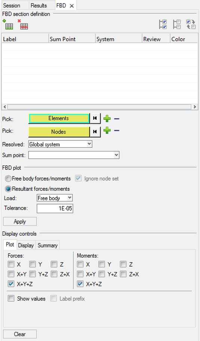This screenshot has height=341, width=200.
Task: Enable the Forces X+Y checkbox
Action: [11, 274]
